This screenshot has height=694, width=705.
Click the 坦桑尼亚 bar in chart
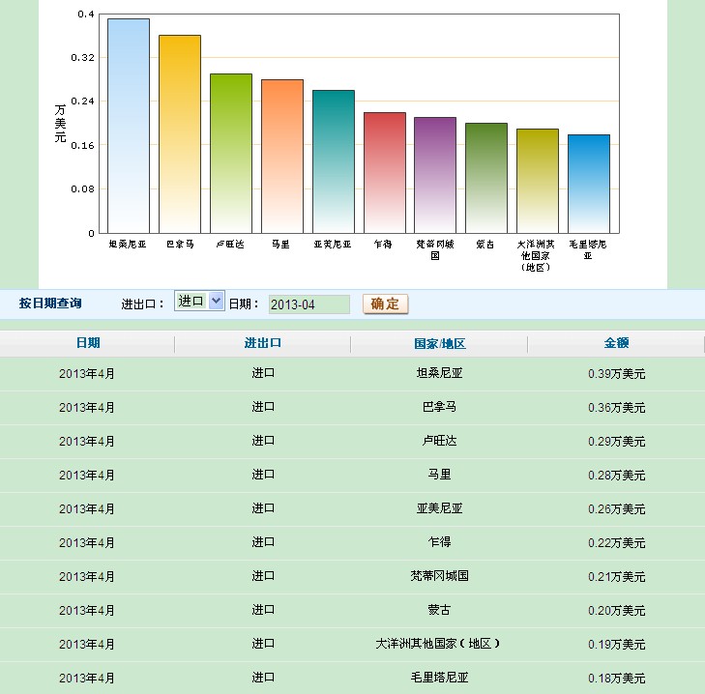coord(129,126)
